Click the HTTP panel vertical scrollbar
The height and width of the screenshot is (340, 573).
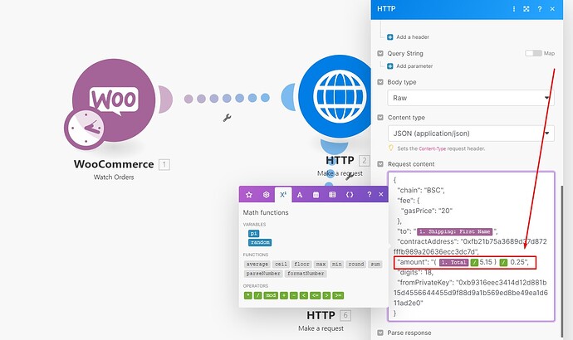coord(562,261)
